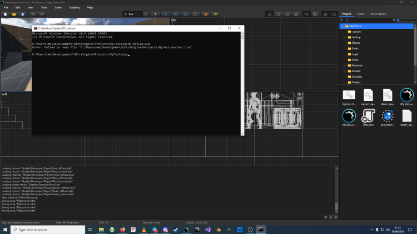Screen dimensions: 417x234
Task: Open the Box shape dropdown
Action: (132, 14)
